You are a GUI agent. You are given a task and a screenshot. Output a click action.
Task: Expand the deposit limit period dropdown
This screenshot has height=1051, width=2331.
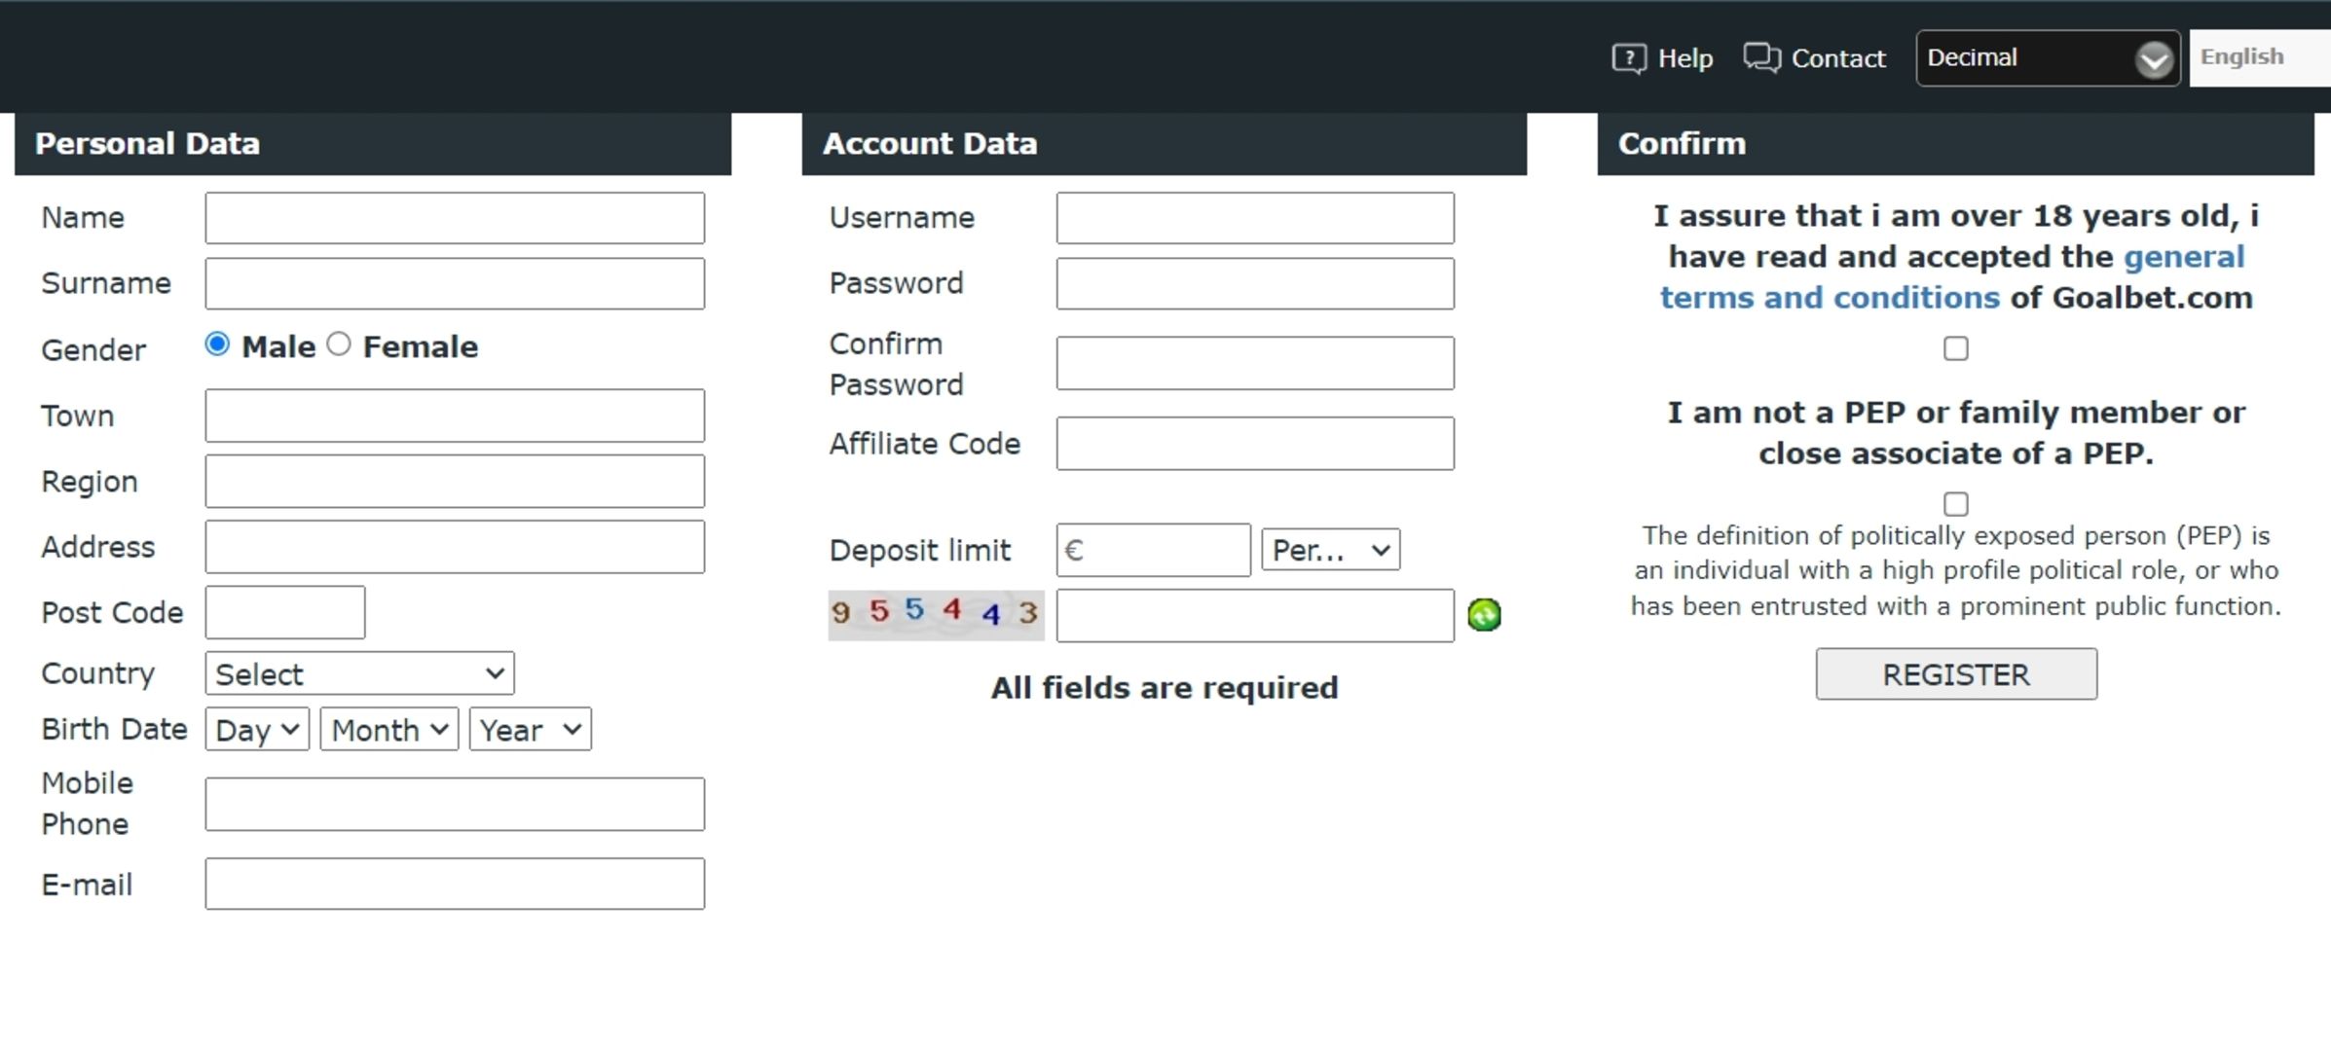click(1327, 550)
